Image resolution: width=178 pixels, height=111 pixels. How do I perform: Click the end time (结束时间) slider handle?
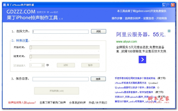[31, 57]
